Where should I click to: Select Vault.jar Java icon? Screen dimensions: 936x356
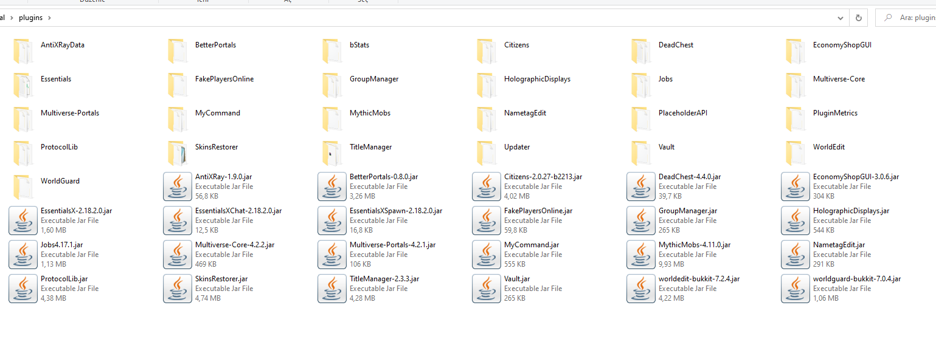point(486,289)
